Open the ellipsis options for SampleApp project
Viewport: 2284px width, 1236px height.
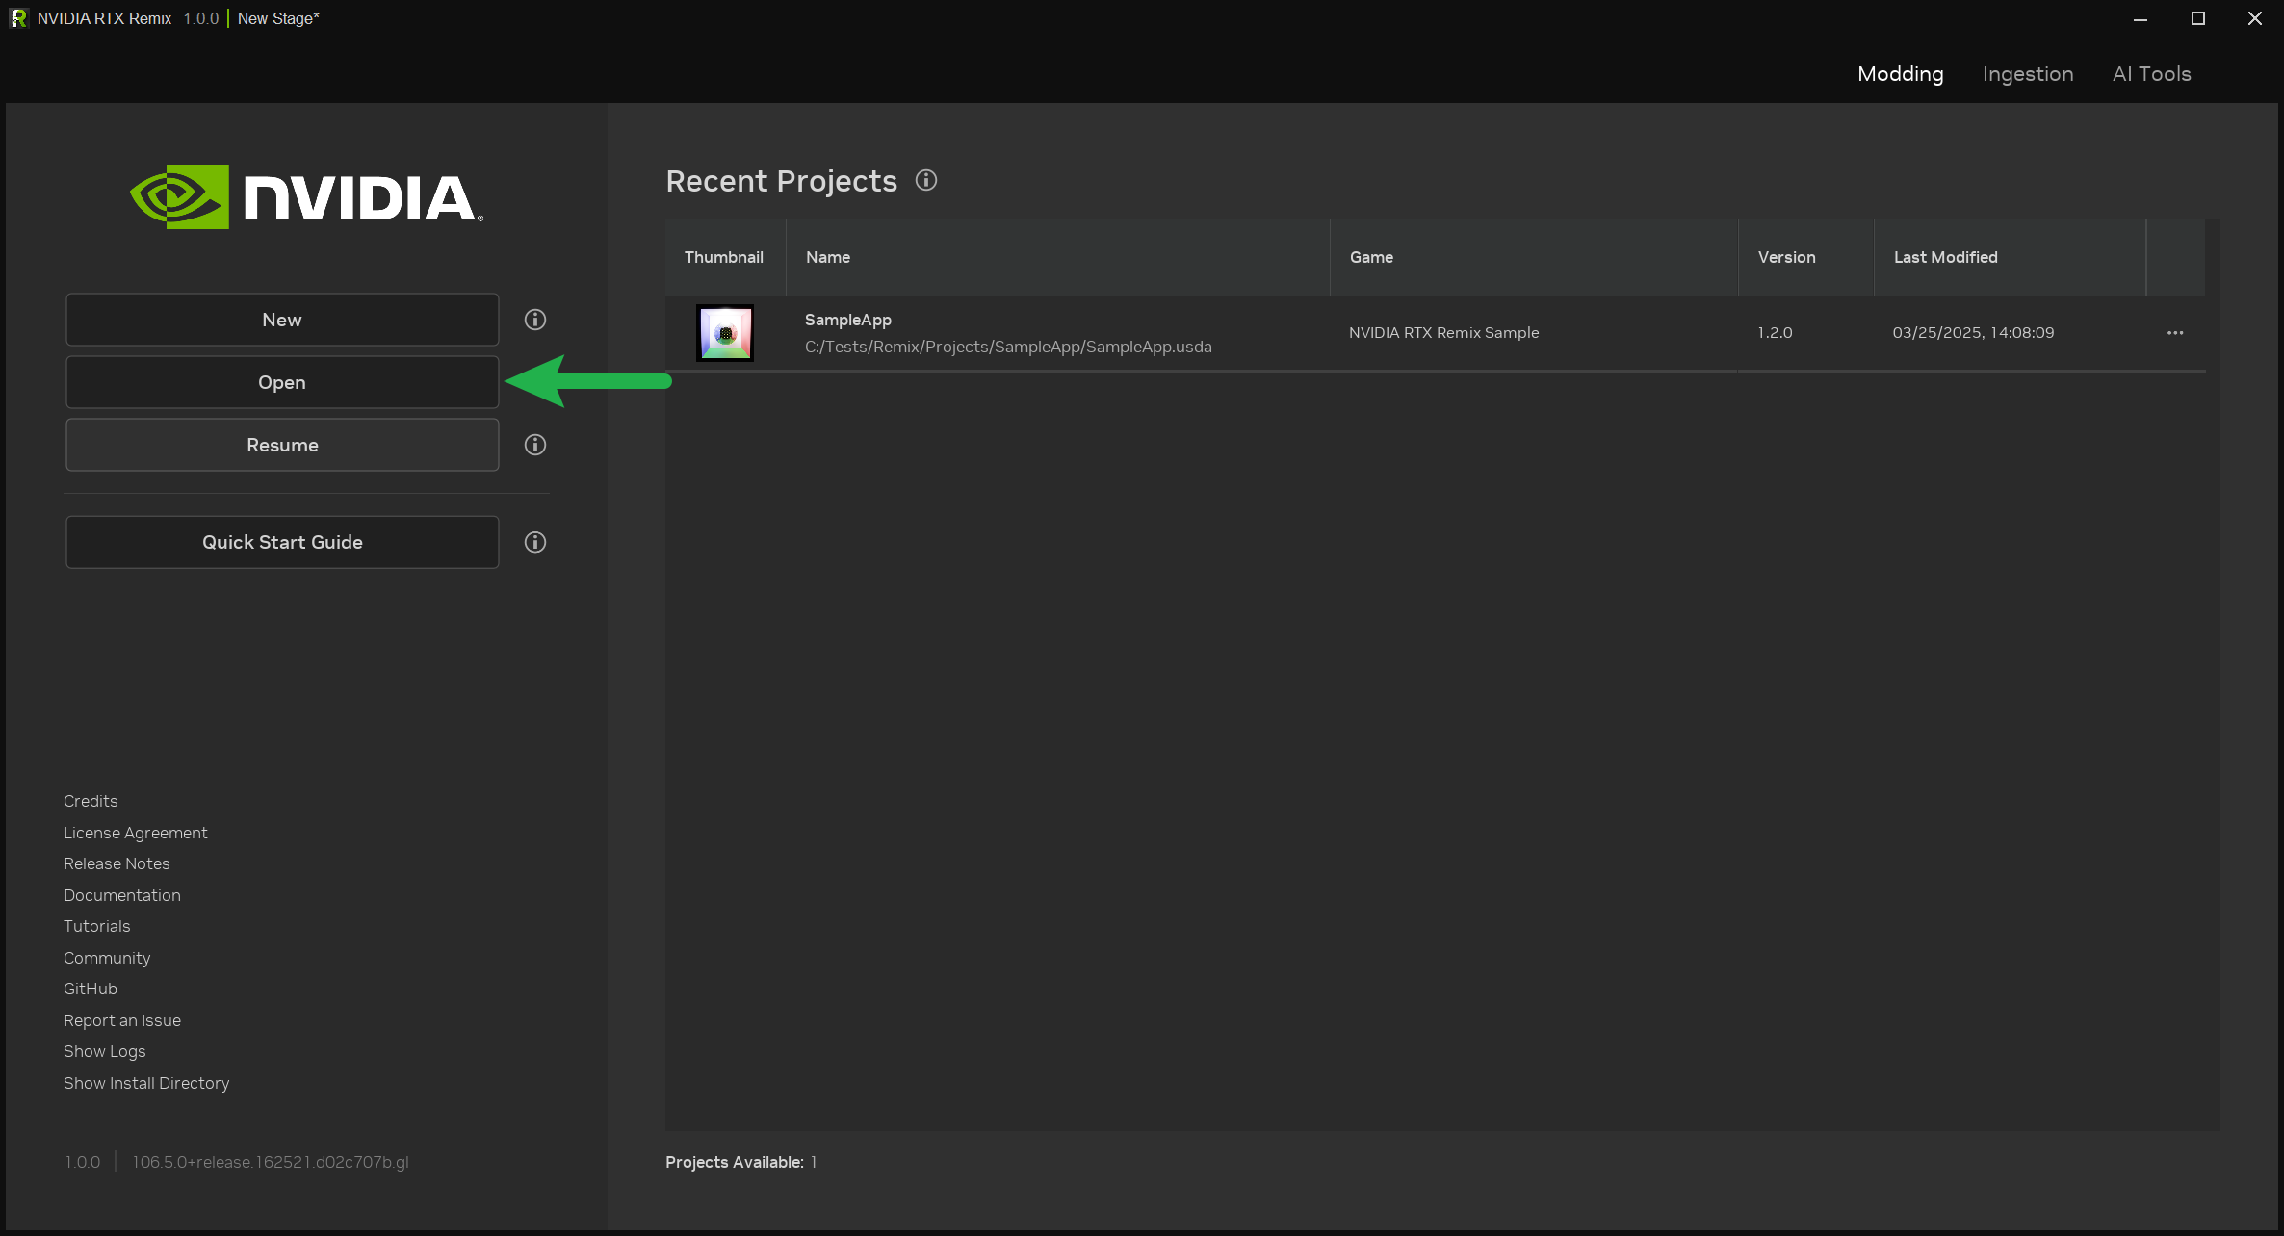point(2175,332)
